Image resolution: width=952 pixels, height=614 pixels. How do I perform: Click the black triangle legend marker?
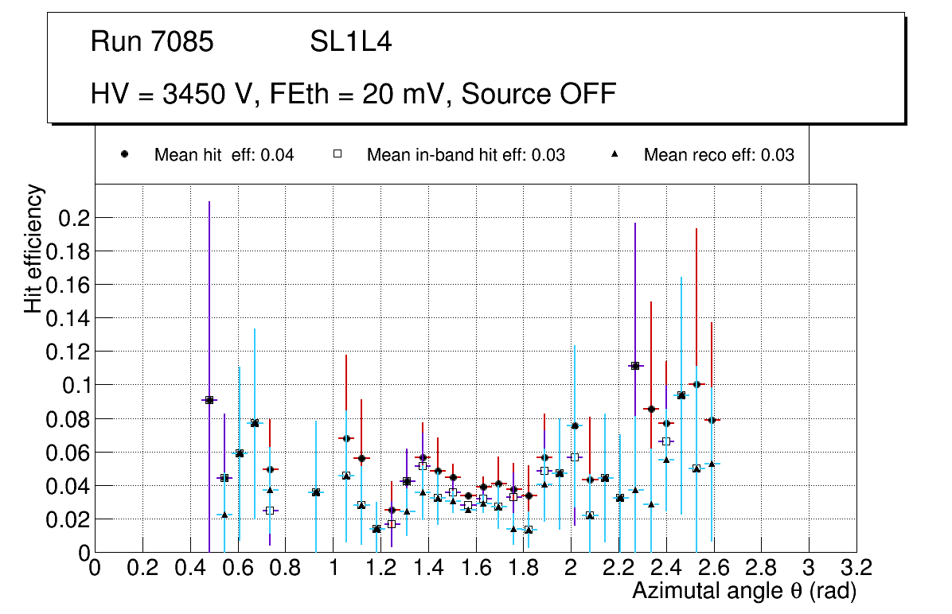tap(615, 155)
